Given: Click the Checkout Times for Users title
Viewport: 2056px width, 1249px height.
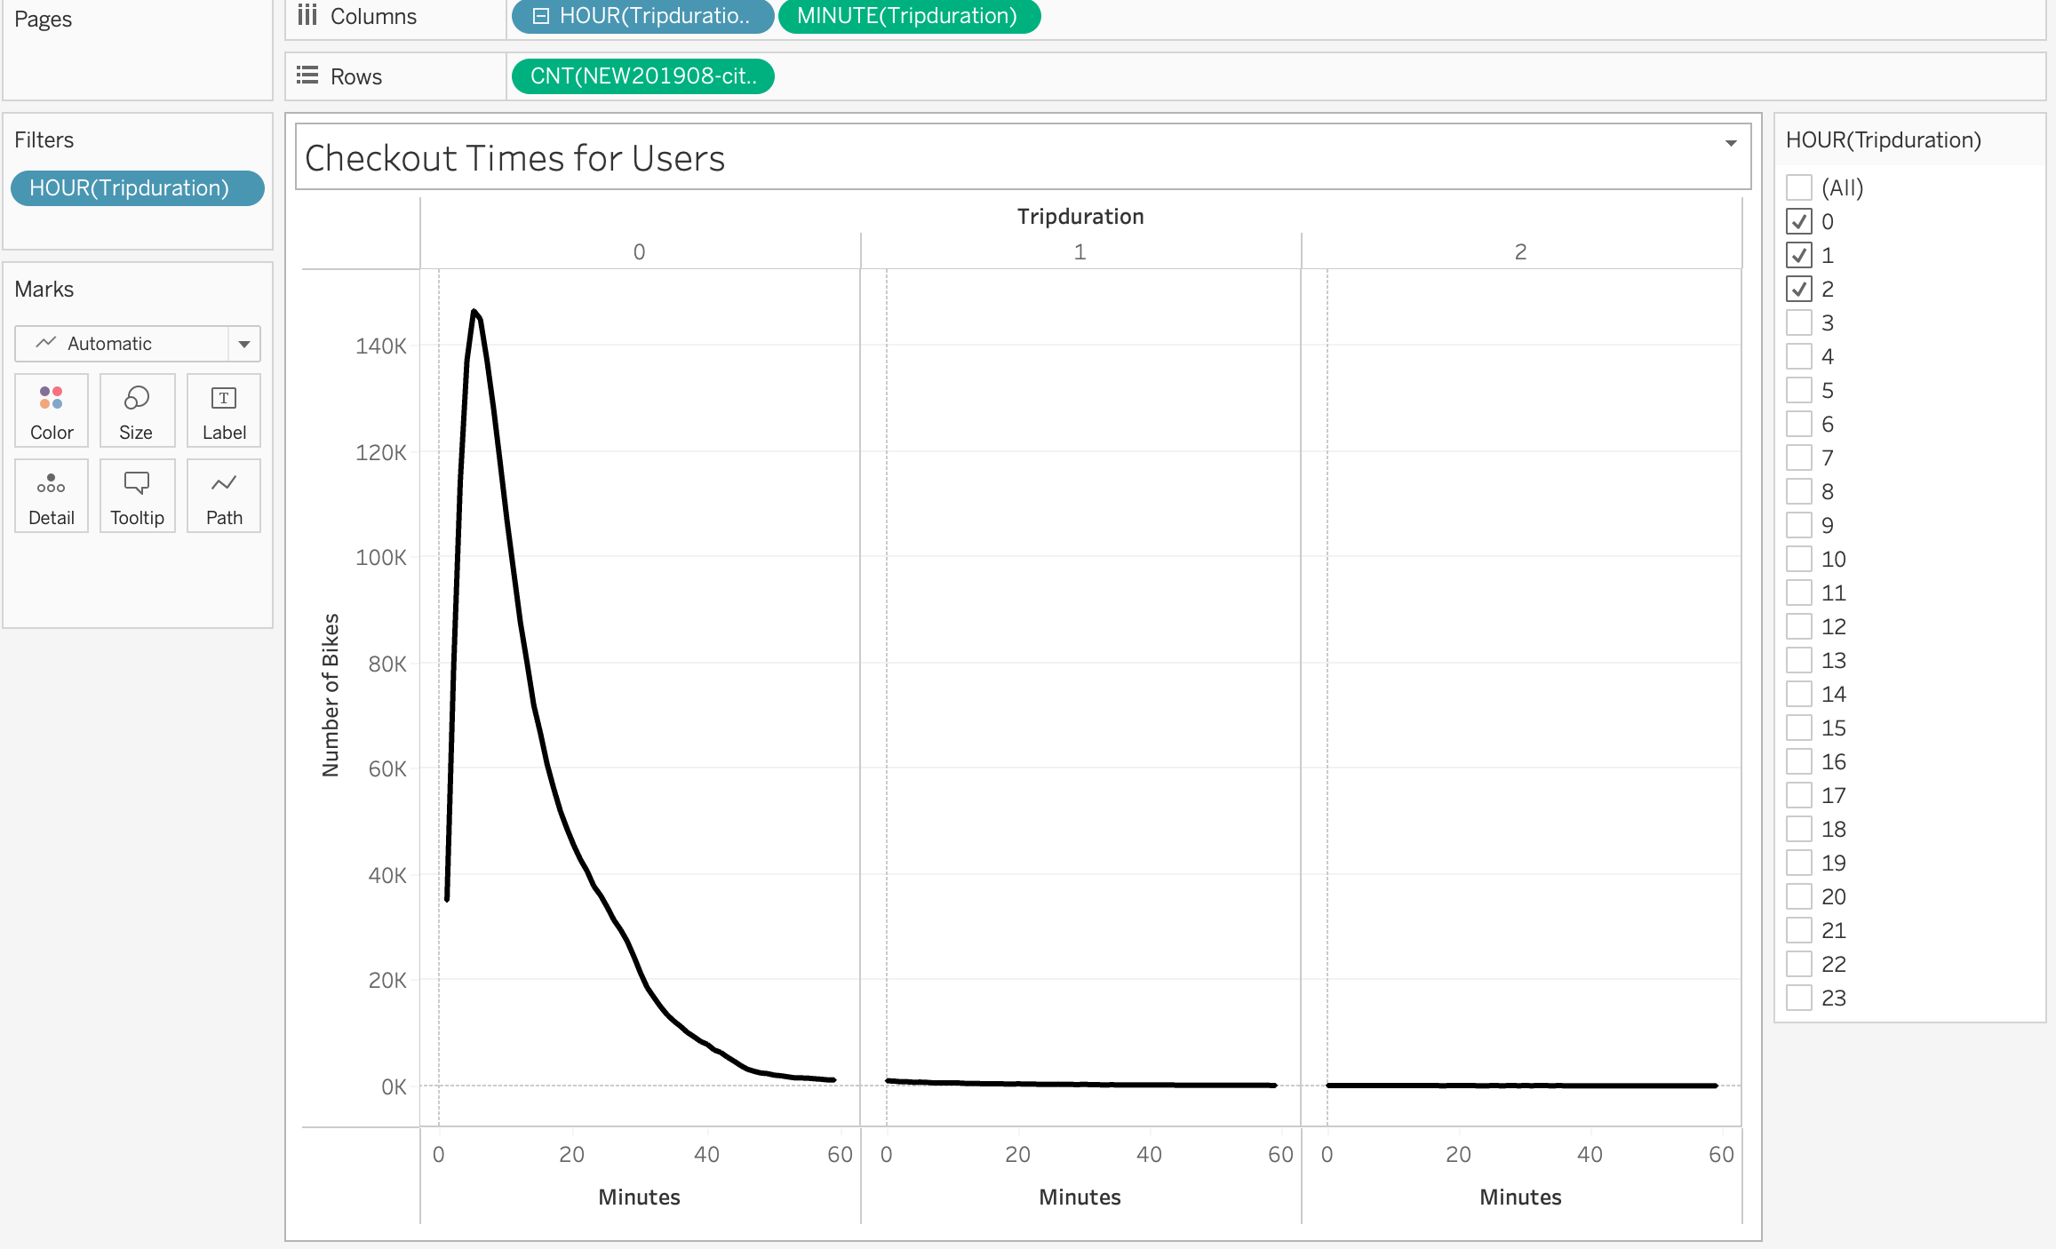Looking at the screenshot, I should pyautogui.click(x=515, y=158).
